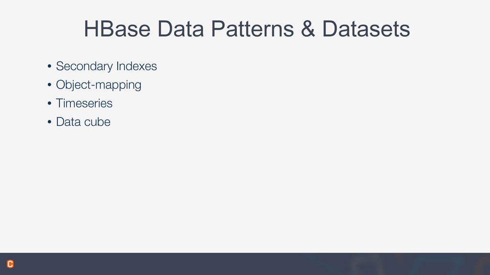Click the bullet dot before Object-mapping
The height and width of the screenshot is (275, 490).
(49, 85)
